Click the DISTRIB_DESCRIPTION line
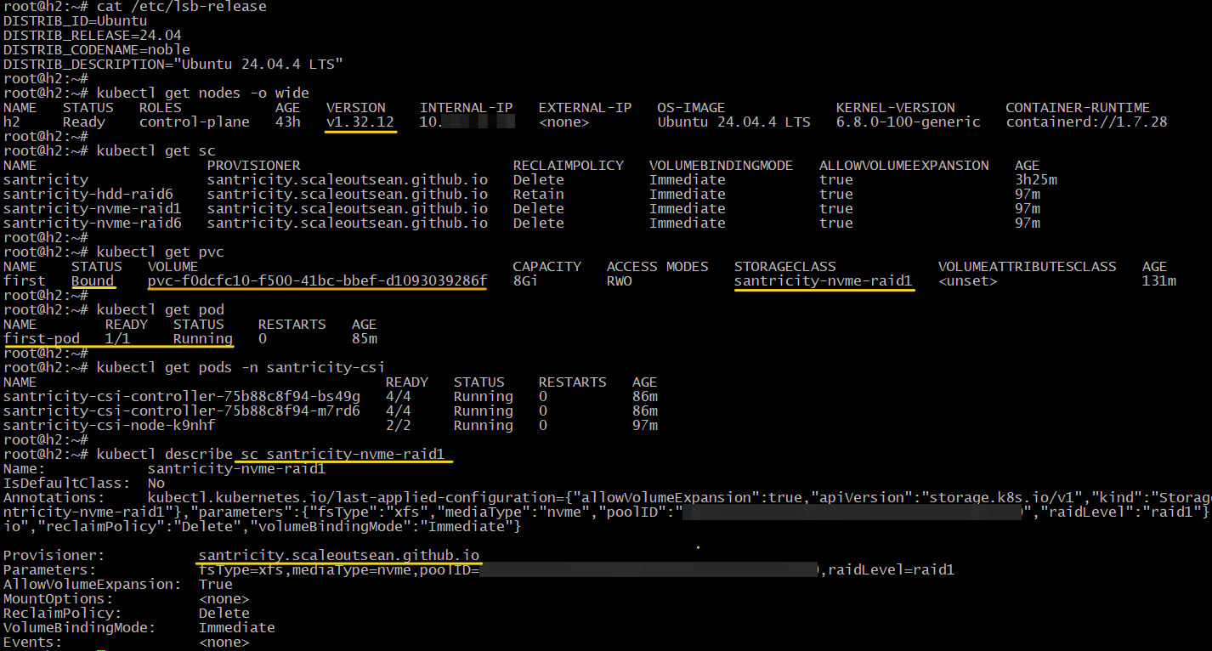The image size is (1212, 651). (x=173, y=65)
